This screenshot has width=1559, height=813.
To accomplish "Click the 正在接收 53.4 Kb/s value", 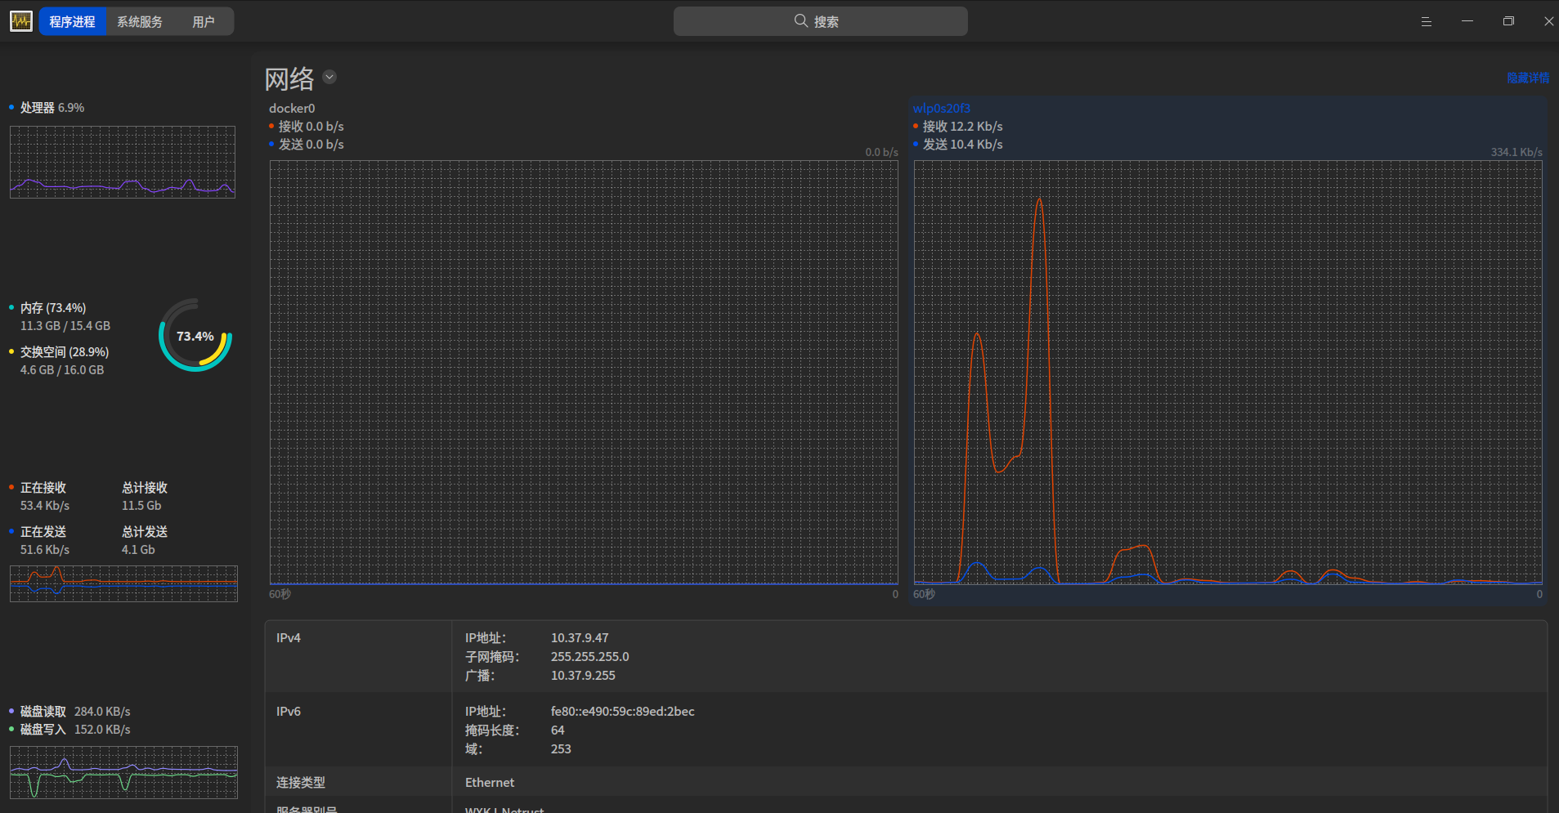I will tap(45, 506).
